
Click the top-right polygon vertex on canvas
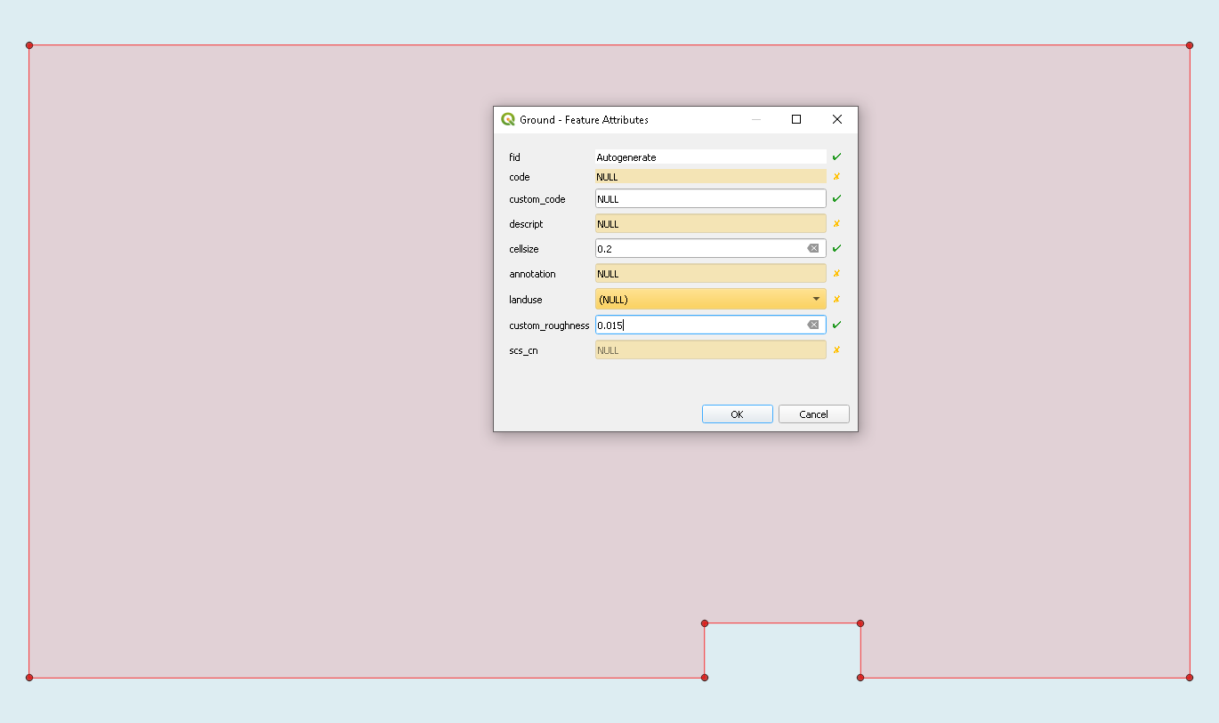click(x=1190, y=45)
